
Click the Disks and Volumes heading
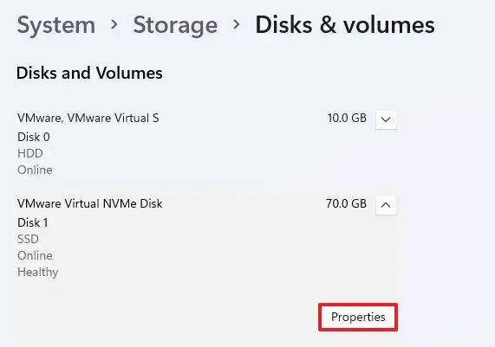coord(89,73)
